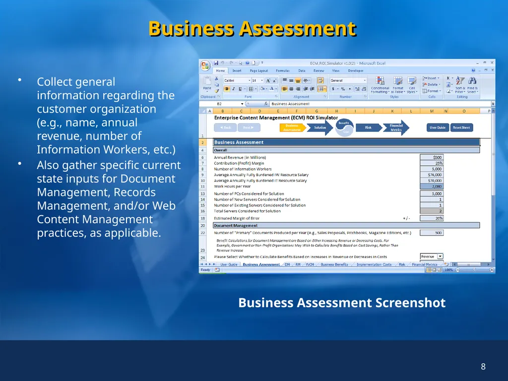This screenshot has height=381, width=508.
Task: Switch to the Formulas ribbon tab
Action: pyautogui.click(x=282, y=70)
